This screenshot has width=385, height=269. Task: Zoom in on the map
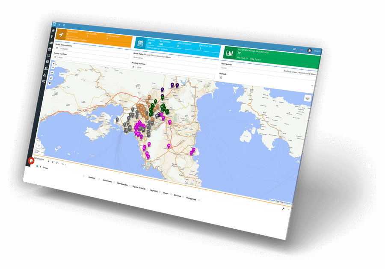point(53,64)
